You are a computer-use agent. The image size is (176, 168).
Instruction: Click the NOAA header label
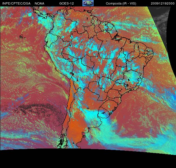click(39, 3)
